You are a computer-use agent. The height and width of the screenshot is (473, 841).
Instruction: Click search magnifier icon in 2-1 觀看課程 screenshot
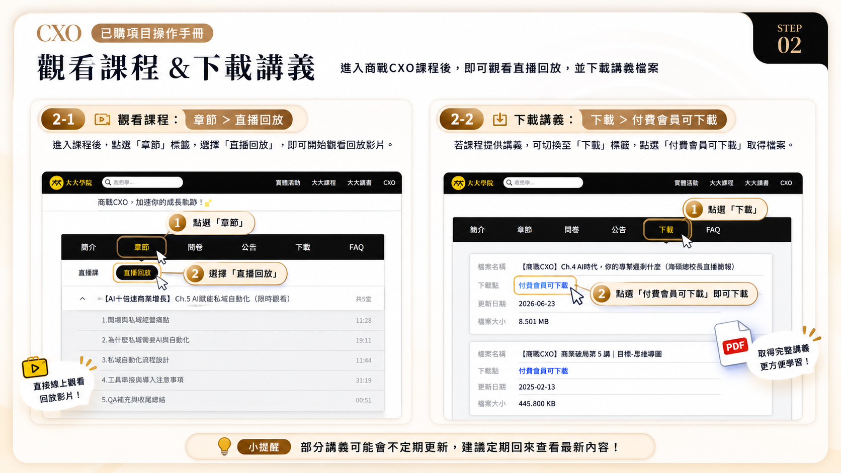108,182
